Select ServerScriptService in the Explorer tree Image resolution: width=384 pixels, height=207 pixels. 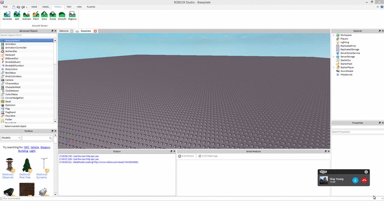[x=350, y=53]
